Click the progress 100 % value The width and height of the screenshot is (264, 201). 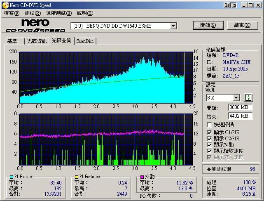coord(249,182)
